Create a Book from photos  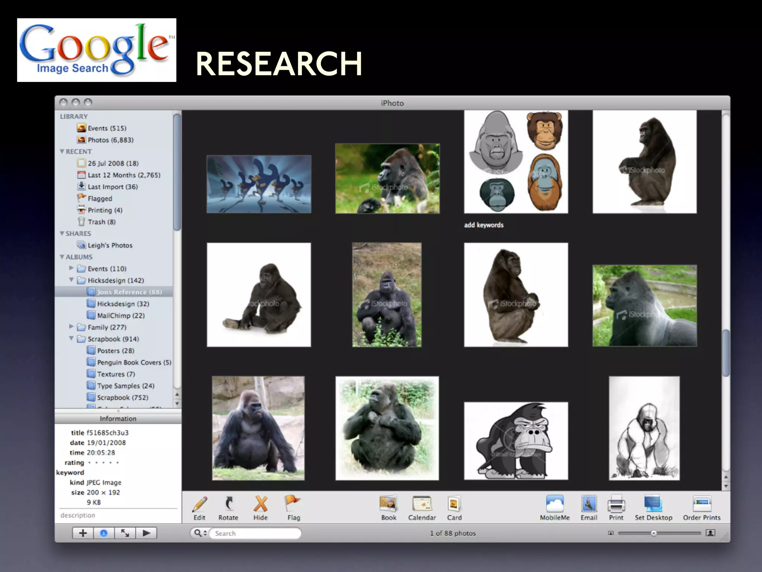point(388,504)
